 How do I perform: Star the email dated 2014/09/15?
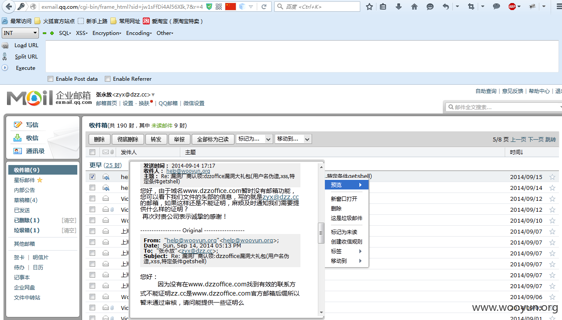552,177
